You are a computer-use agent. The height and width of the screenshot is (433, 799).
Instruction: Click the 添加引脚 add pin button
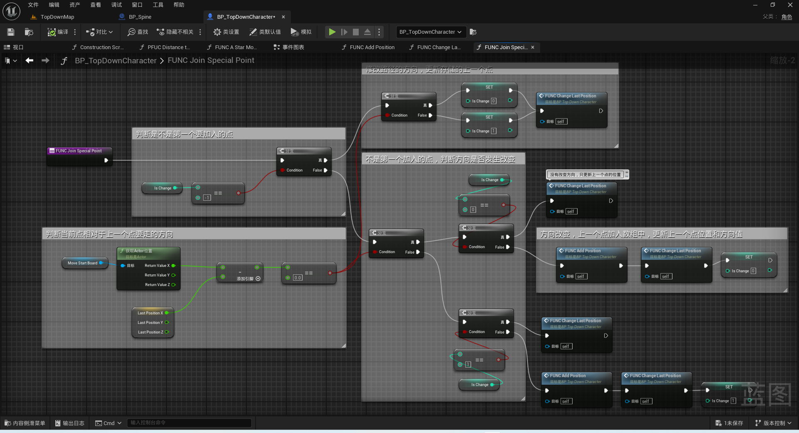pos(248,279)
